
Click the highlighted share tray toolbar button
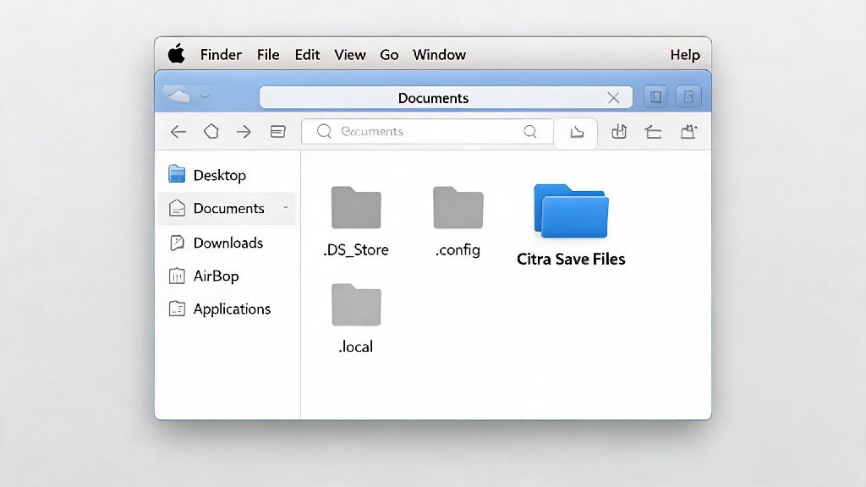point(576,133)
